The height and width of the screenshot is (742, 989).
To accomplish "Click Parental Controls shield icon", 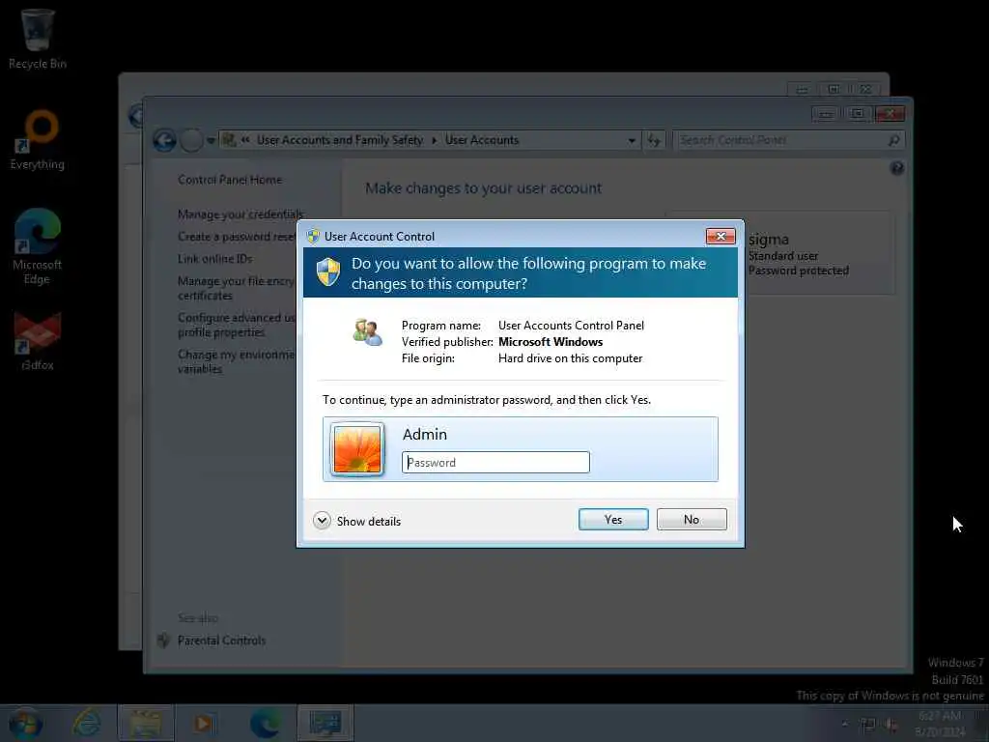I will click(163, 641).
